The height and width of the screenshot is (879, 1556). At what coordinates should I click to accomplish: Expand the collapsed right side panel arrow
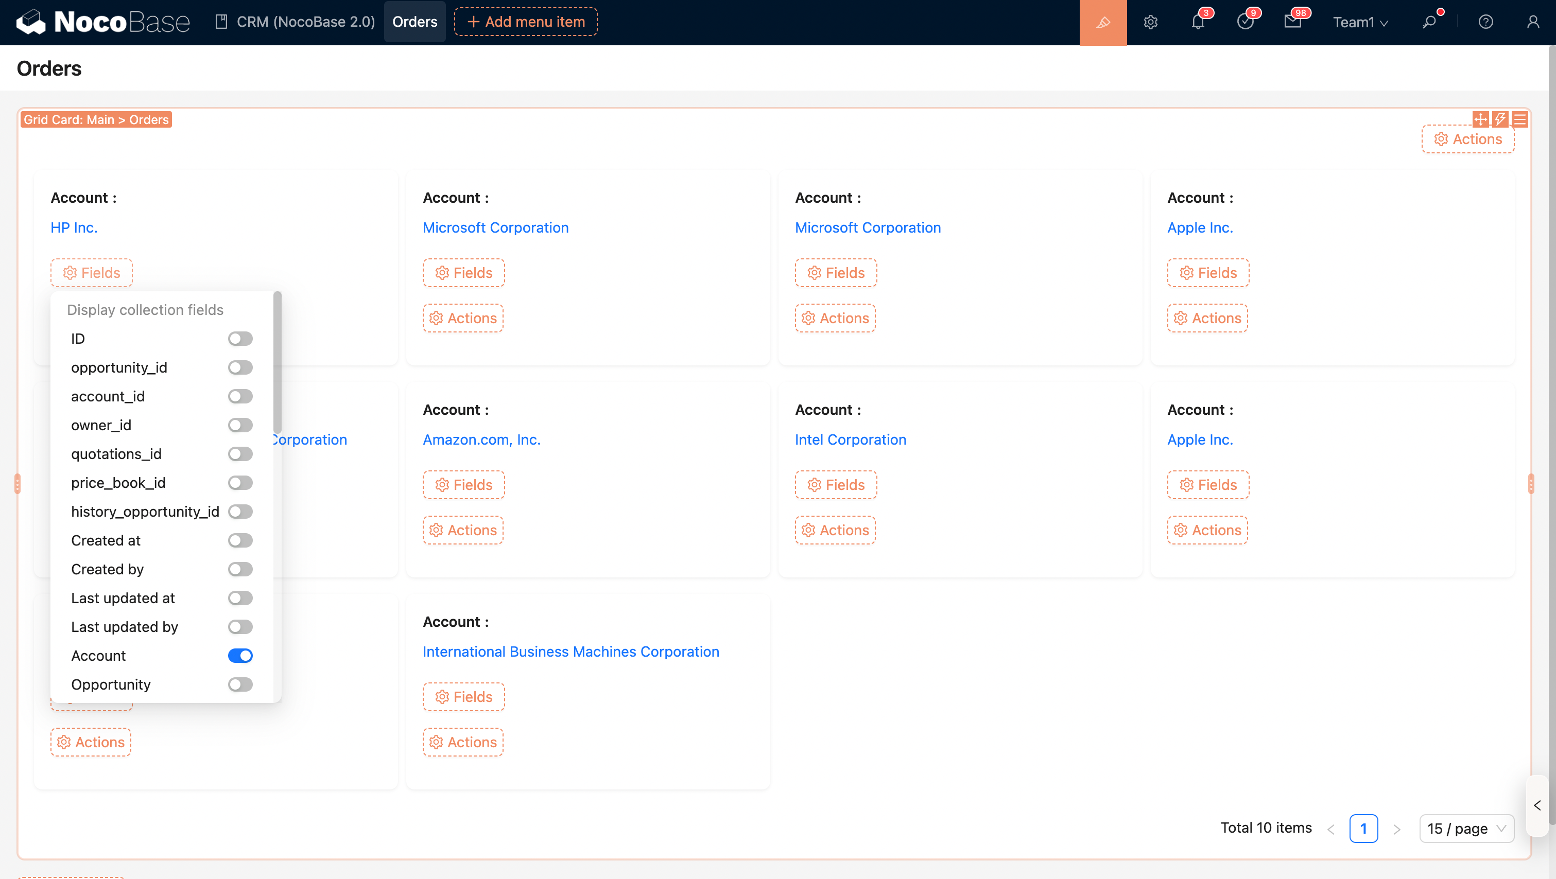[x=1537, y=805]
